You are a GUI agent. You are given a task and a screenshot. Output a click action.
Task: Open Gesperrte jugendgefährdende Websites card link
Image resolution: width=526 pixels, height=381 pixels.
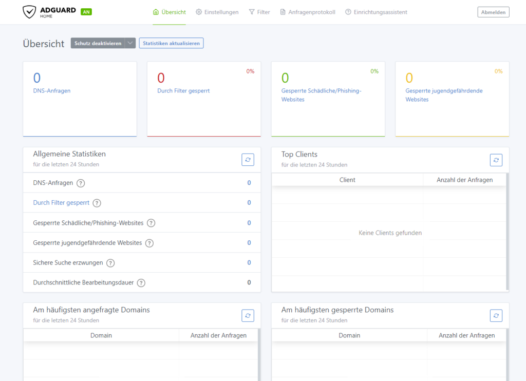coord(444,95)
